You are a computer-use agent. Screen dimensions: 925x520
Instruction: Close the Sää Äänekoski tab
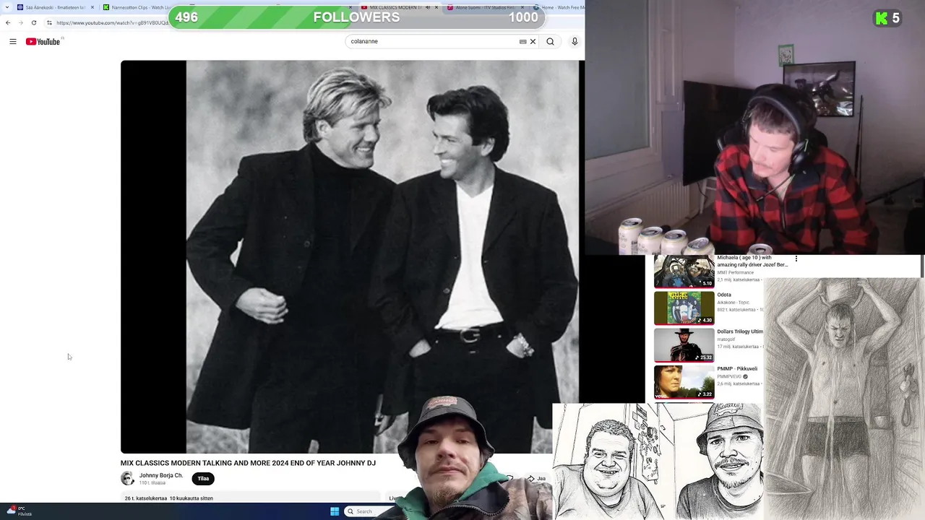[x=92, y=7]
